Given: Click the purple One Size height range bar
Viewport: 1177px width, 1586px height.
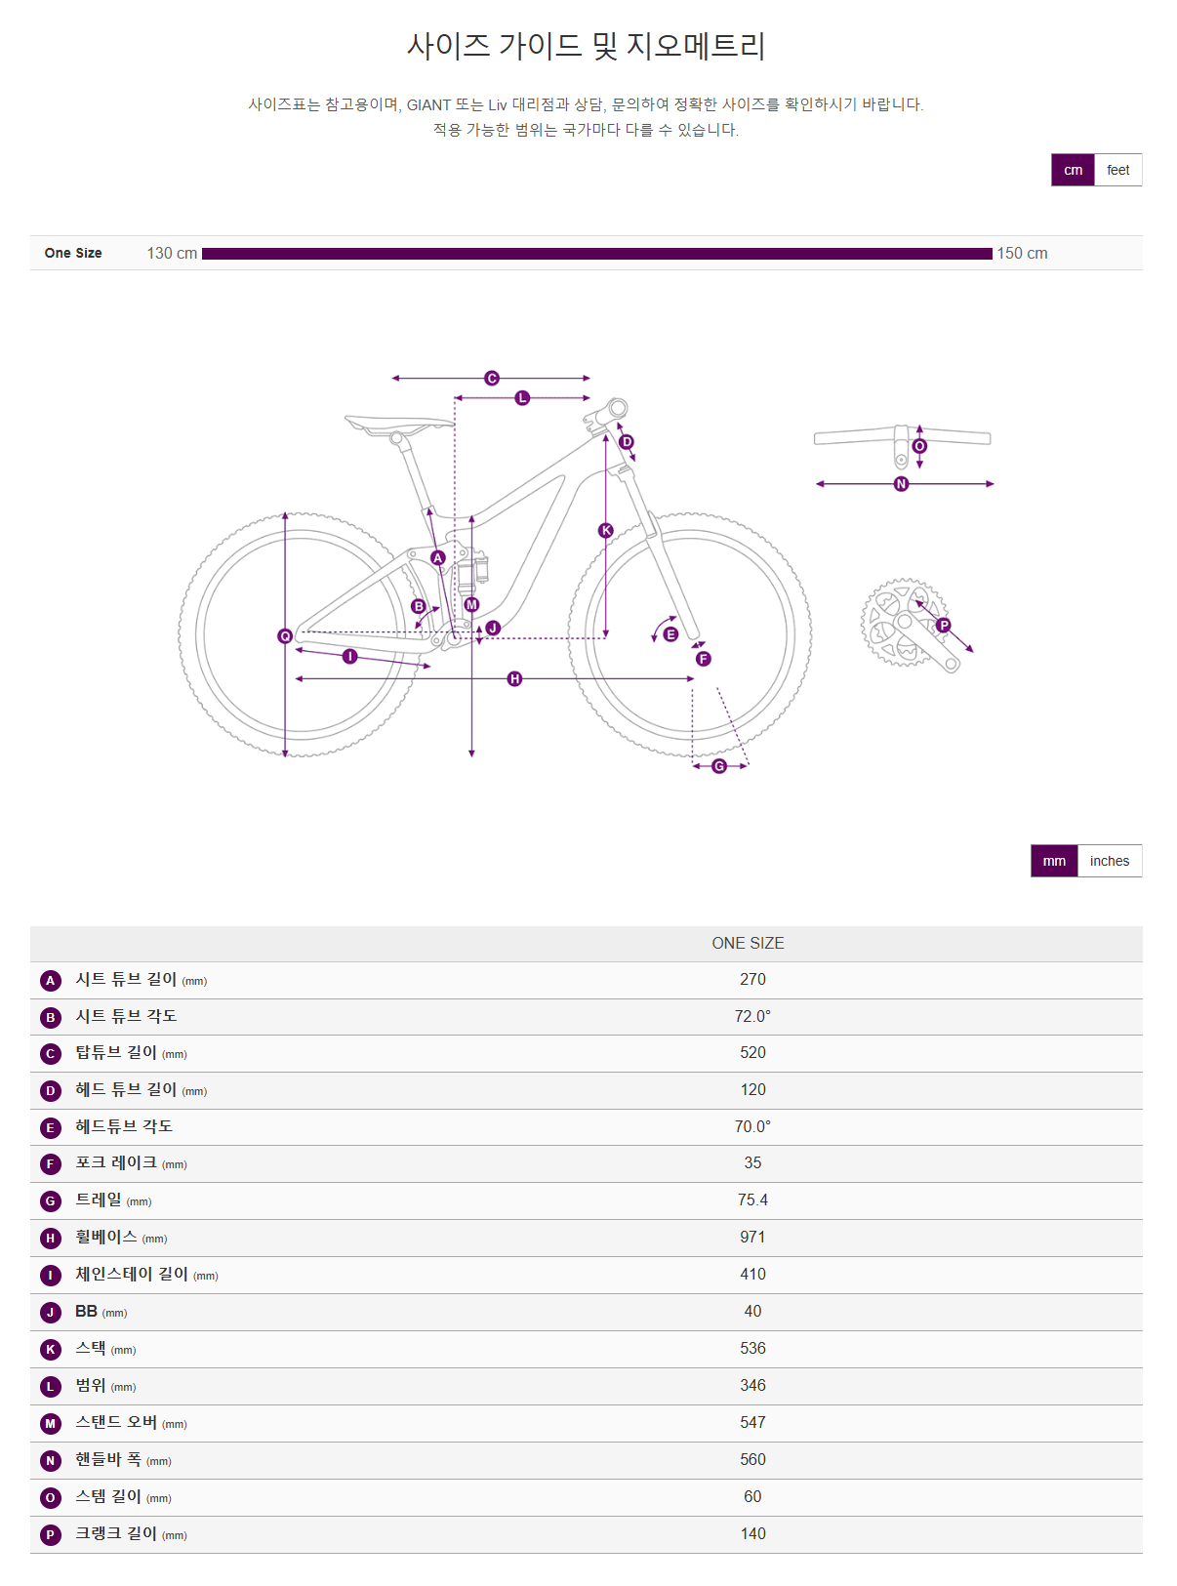Looking at the screenshot, I should 596,254.
